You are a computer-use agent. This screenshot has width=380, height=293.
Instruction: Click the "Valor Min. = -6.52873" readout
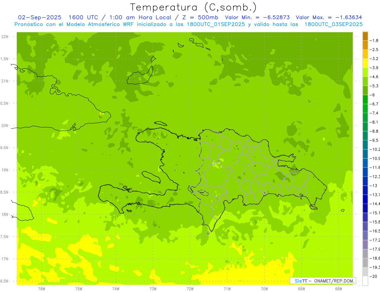[257, 17]
